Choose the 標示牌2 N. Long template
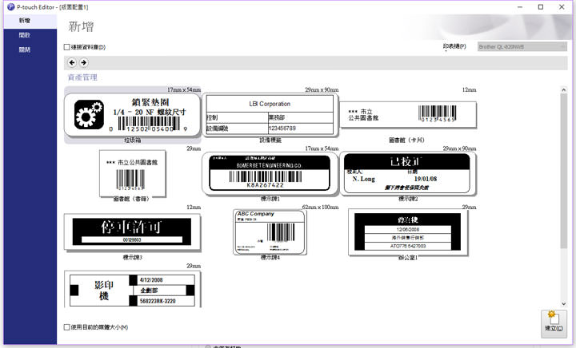The image size is (576, 348). (409, 172)
